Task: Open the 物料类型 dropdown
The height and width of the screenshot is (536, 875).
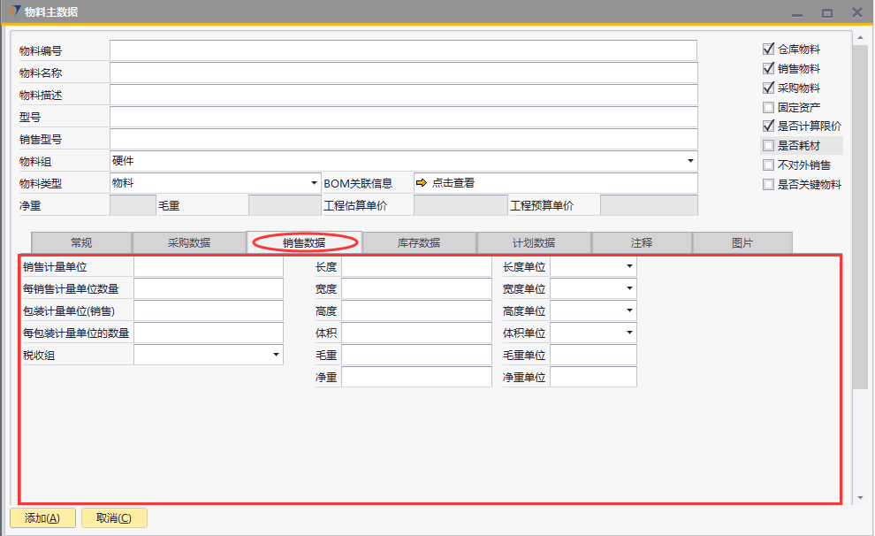Action: pyautogui.click(x=314, y=183)
